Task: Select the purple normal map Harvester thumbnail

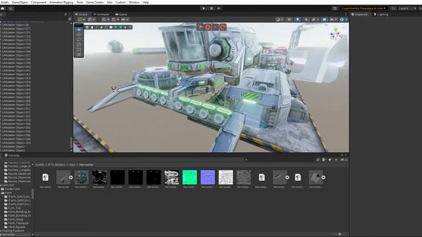Action: tap(208, 177)
